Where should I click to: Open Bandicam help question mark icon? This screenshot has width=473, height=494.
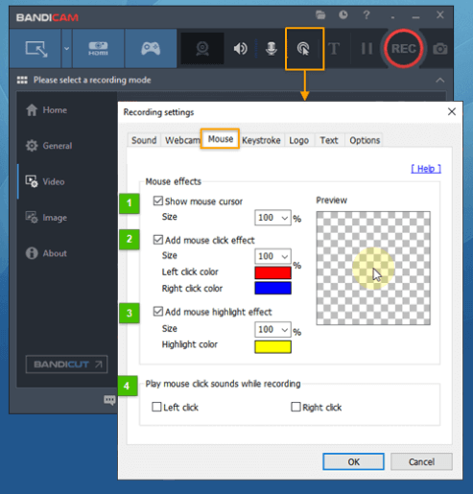tap(367, 14)
